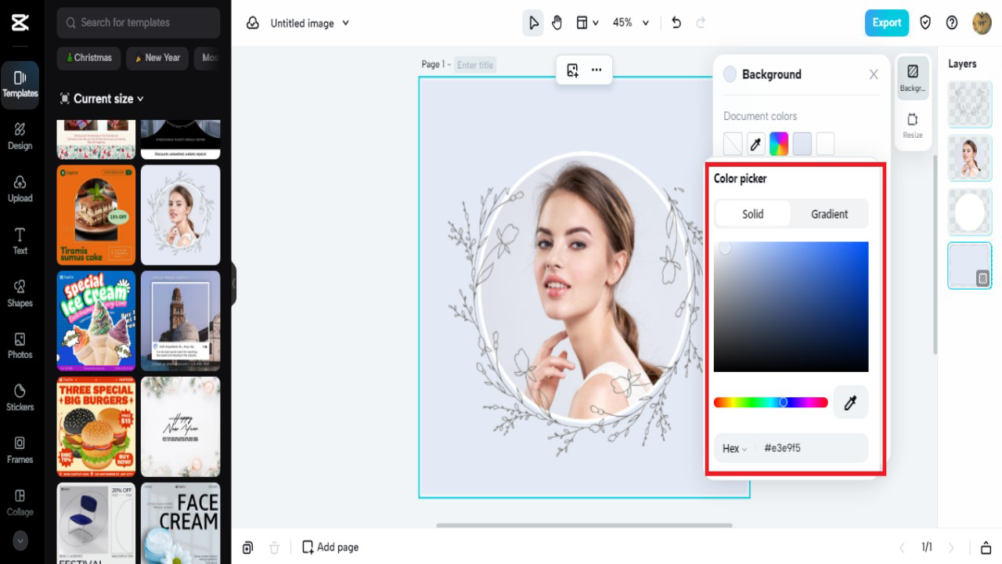
Task: Open the layout options dropdown in toolbar
Action: click(587, 23)
